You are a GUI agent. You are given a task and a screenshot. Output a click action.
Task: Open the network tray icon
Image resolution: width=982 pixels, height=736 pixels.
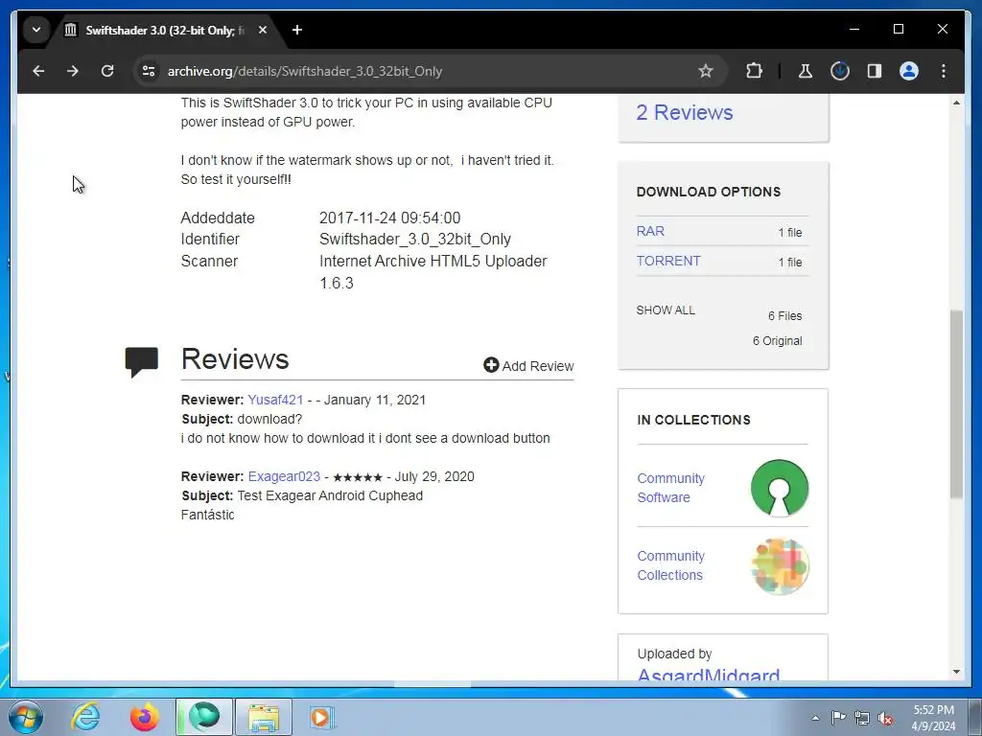pyautogui.click(x=862, y=718)
